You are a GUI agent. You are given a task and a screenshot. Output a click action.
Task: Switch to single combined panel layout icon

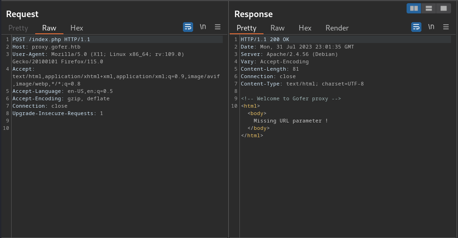443,8
